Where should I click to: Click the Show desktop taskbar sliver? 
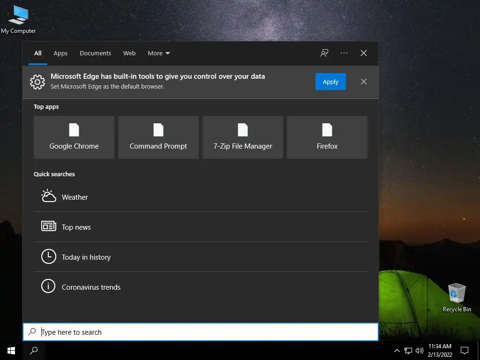pos(479,351)
